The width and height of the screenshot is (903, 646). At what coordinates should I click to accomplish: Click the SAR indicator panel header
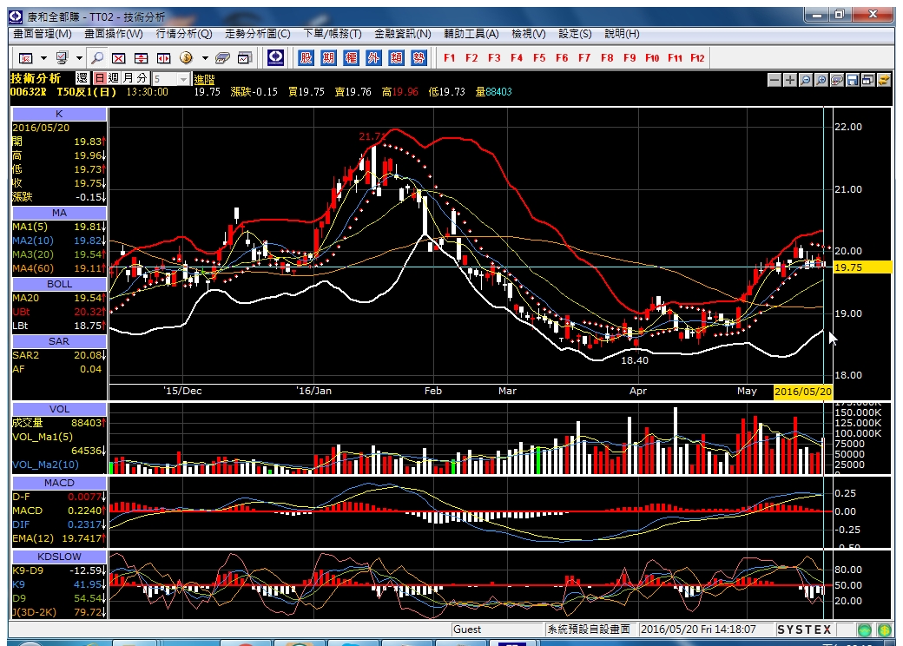59,341
